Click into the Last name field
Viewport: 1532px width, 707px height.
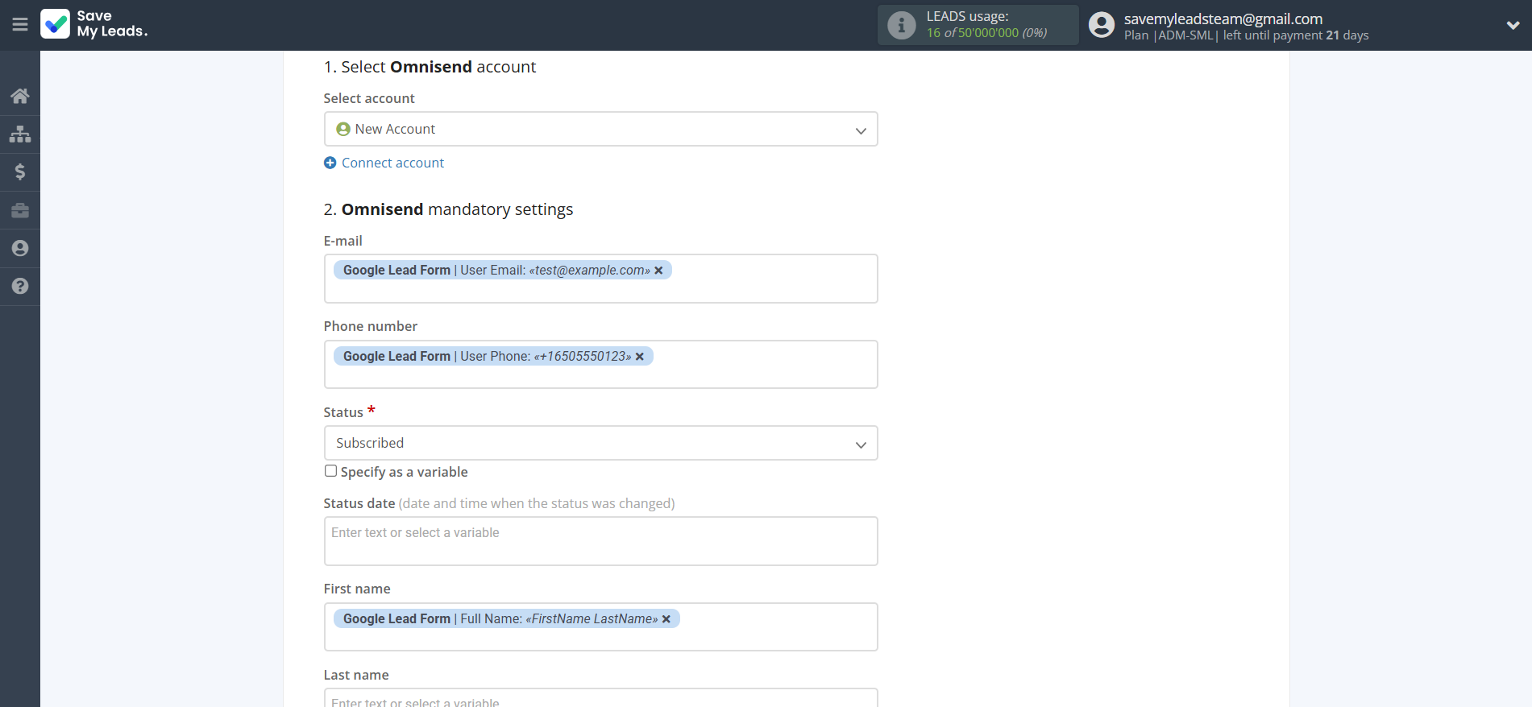click(x=600, y=698)
